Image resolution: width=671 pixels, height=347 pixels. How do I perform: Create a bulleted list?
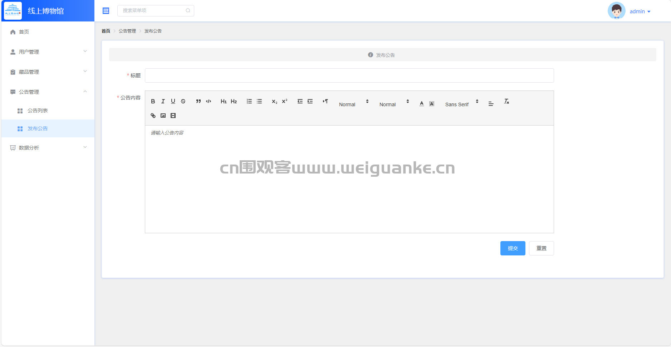coord(259,101)
